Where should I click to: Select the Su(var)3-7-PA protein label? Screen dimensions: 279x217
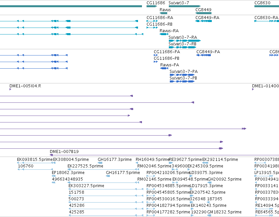pyautogui.click(x=184, y=72)
